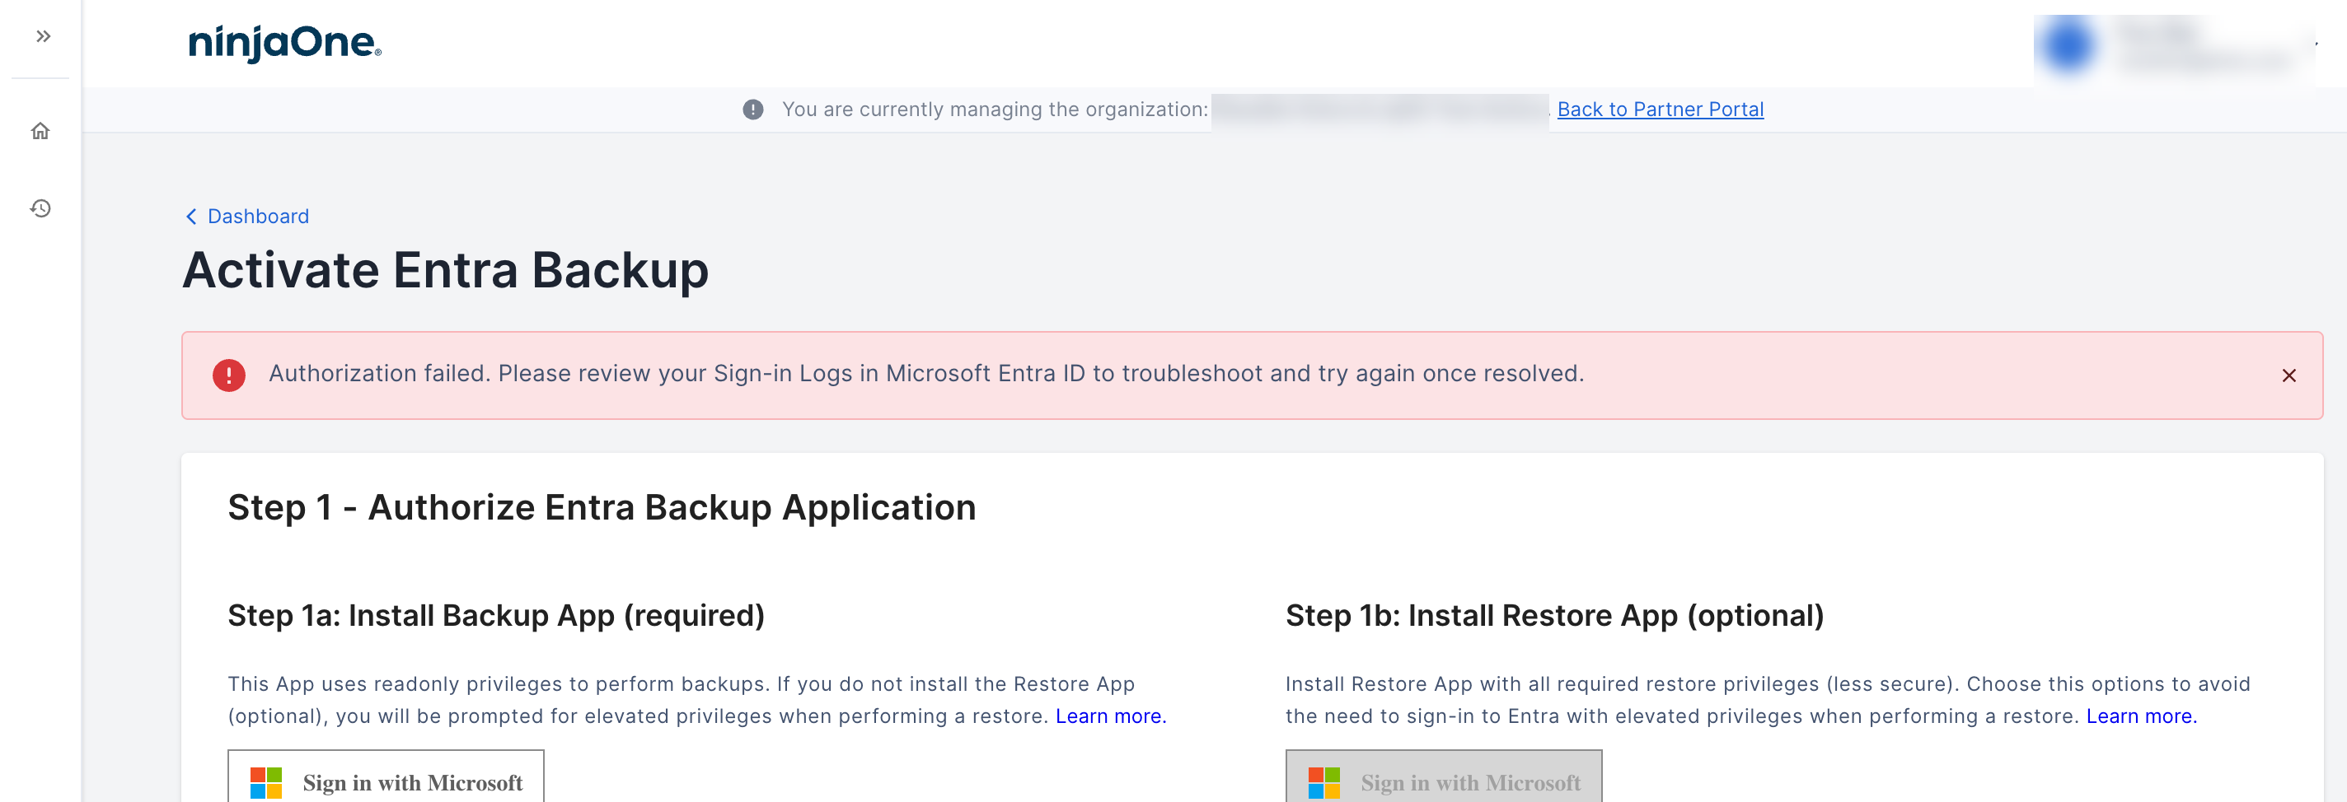Click the Activate Entra Backup page title
This screenshot has width=2347, height=802.
(x=446, y=270)
